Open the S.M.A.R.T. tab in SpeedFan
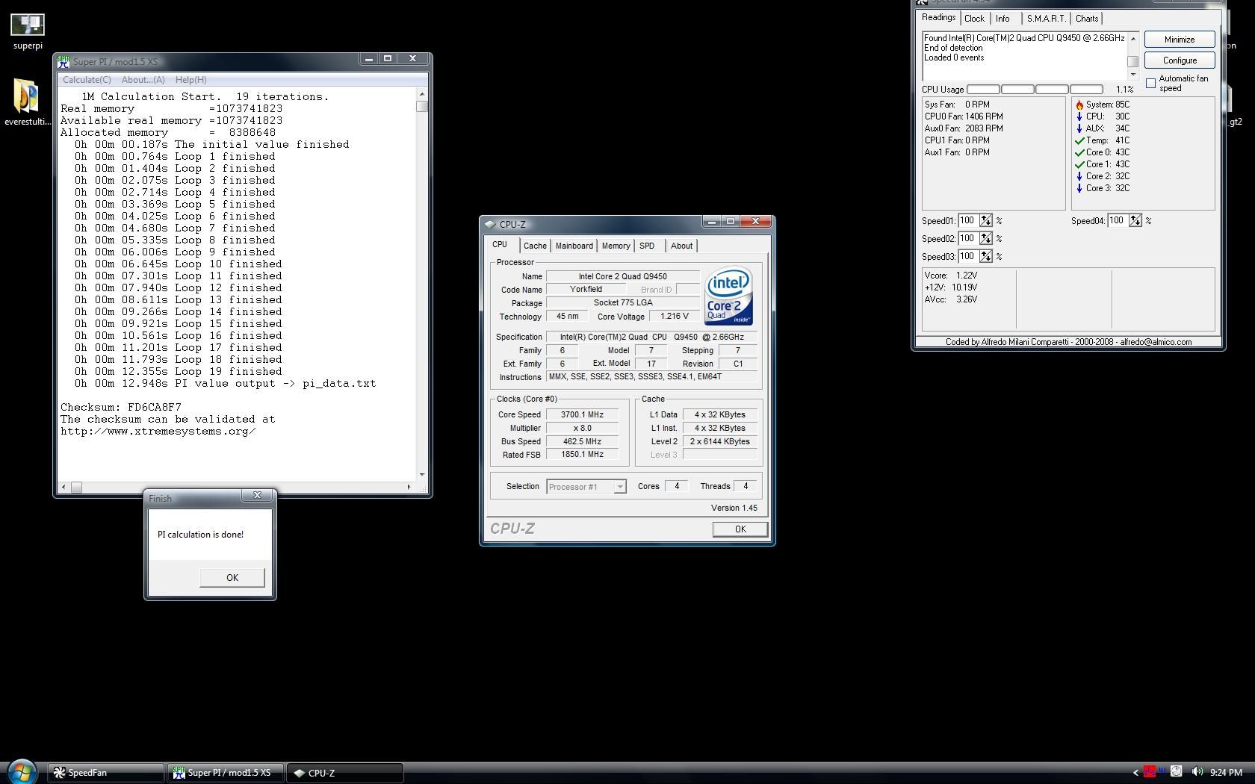 (x=1046, y=19)
